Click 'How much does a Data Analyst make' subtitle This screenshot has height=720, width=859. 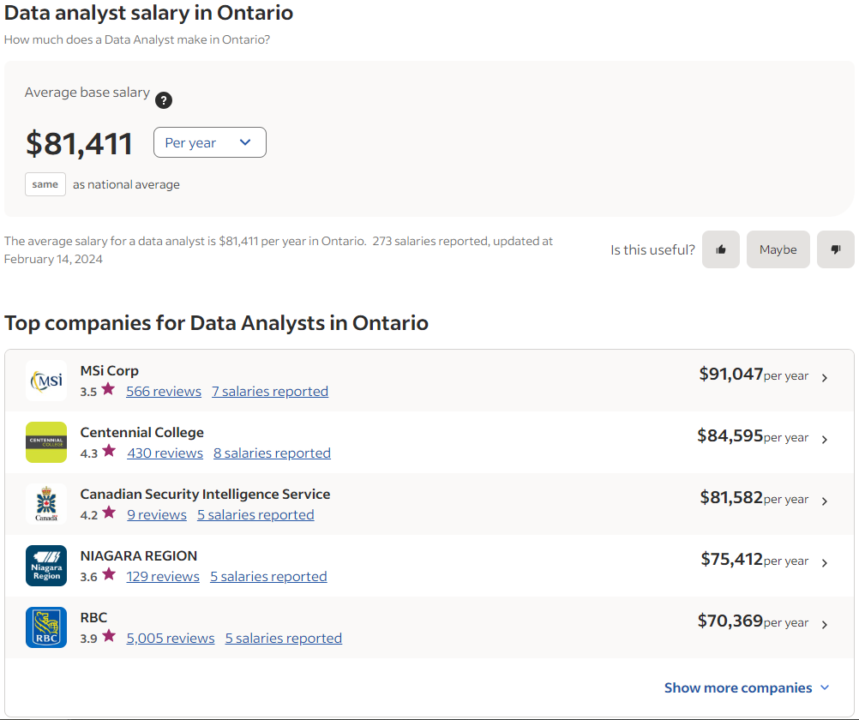click(137, 39)
